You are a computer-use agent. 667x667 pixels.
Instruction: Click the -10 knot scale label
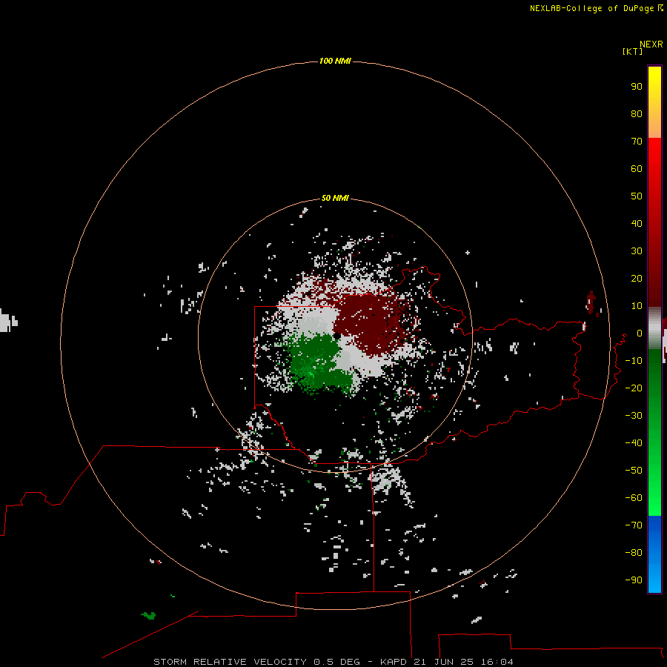coord(634,361)
